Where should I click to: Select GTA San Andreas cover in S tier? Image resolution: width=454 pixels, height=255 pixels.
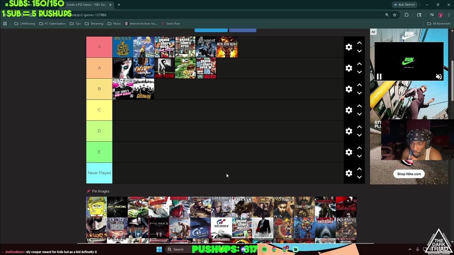(185, 47)
